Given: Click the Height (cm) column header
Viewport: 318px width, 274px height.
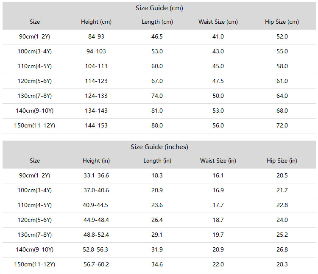Looking at the screenshot, I should pyautogui.click(x=96, y=22).
